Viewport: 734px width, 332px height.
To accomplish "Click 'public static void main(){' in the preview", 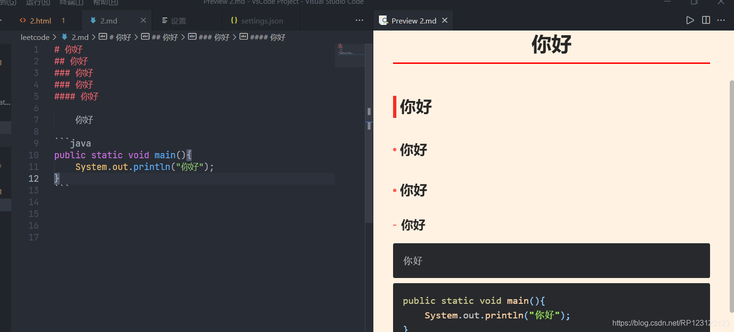I will (x=474, y=301).
